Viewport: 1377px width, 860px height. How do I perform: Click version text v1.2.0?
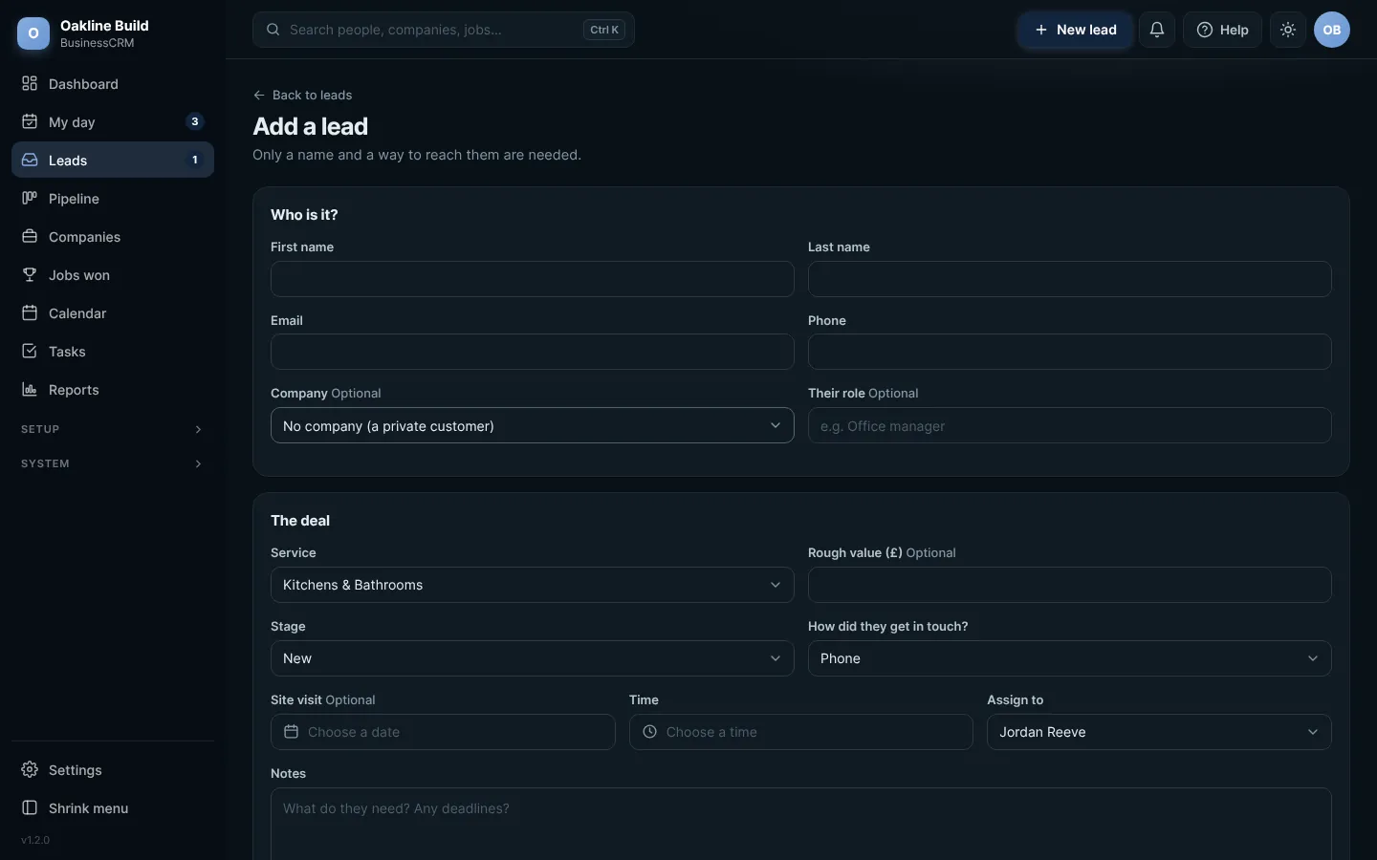pyautogui.click(x=35, y=841)
